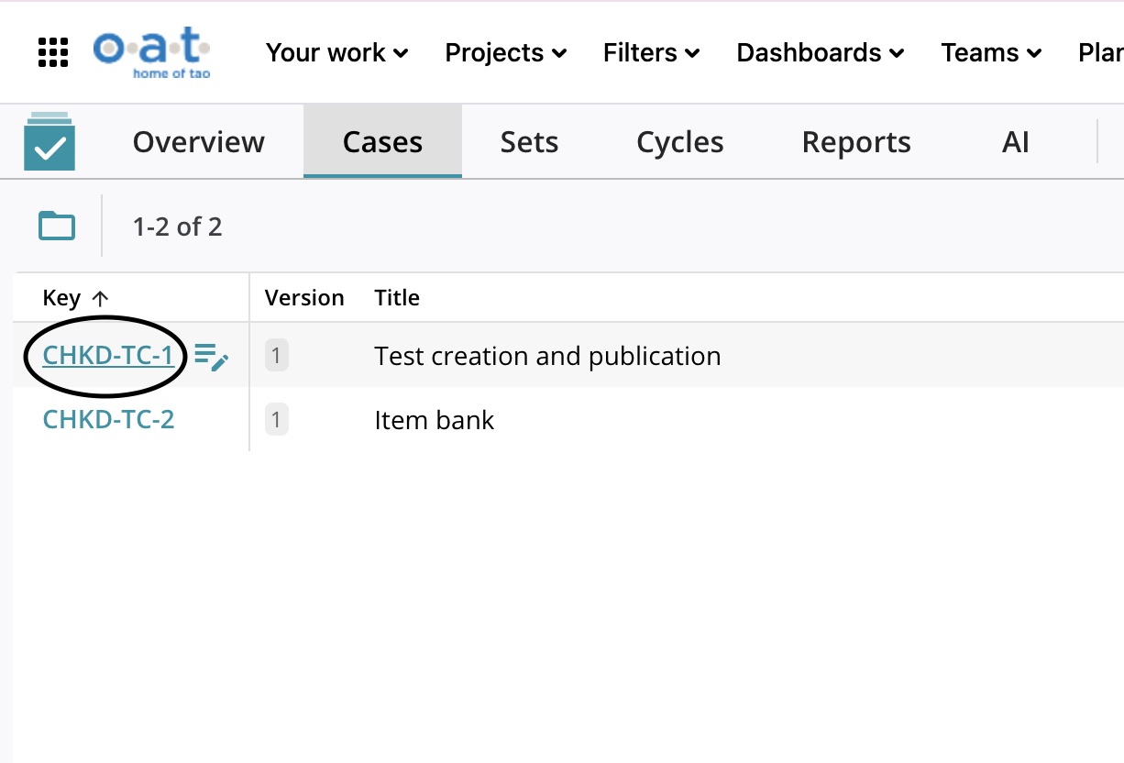Open the Dashboards dropdown
1124x763 pixels.
tap(820, 53)
